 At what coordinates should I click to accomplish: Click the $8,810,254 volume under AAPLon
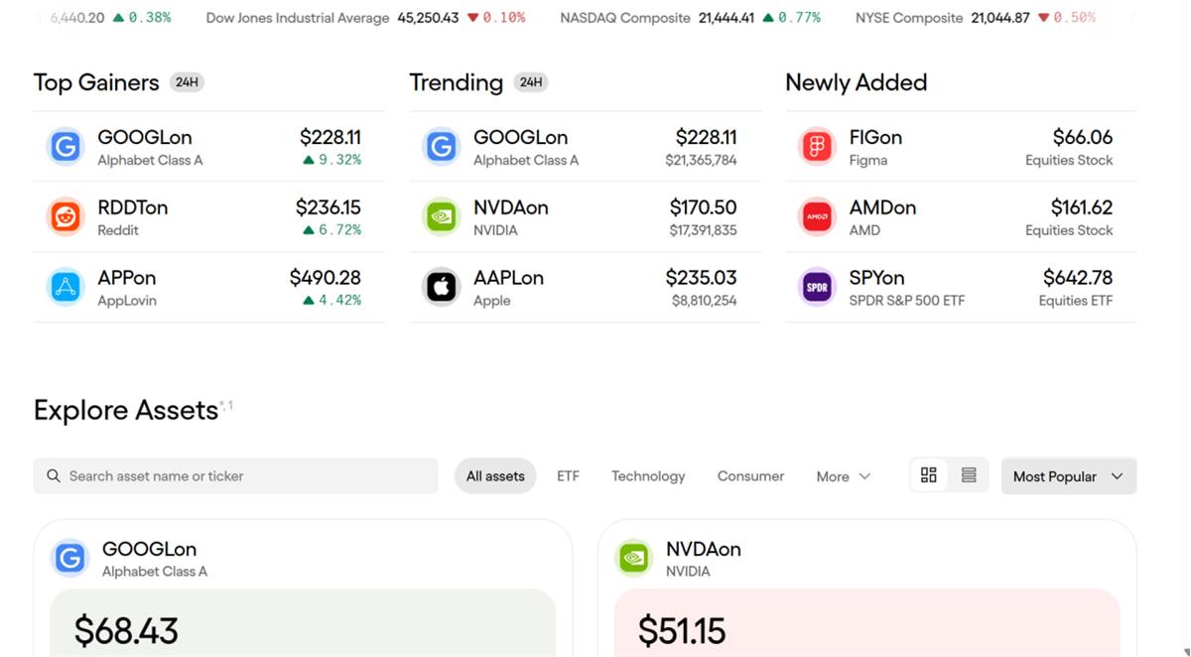coord(705,301)
